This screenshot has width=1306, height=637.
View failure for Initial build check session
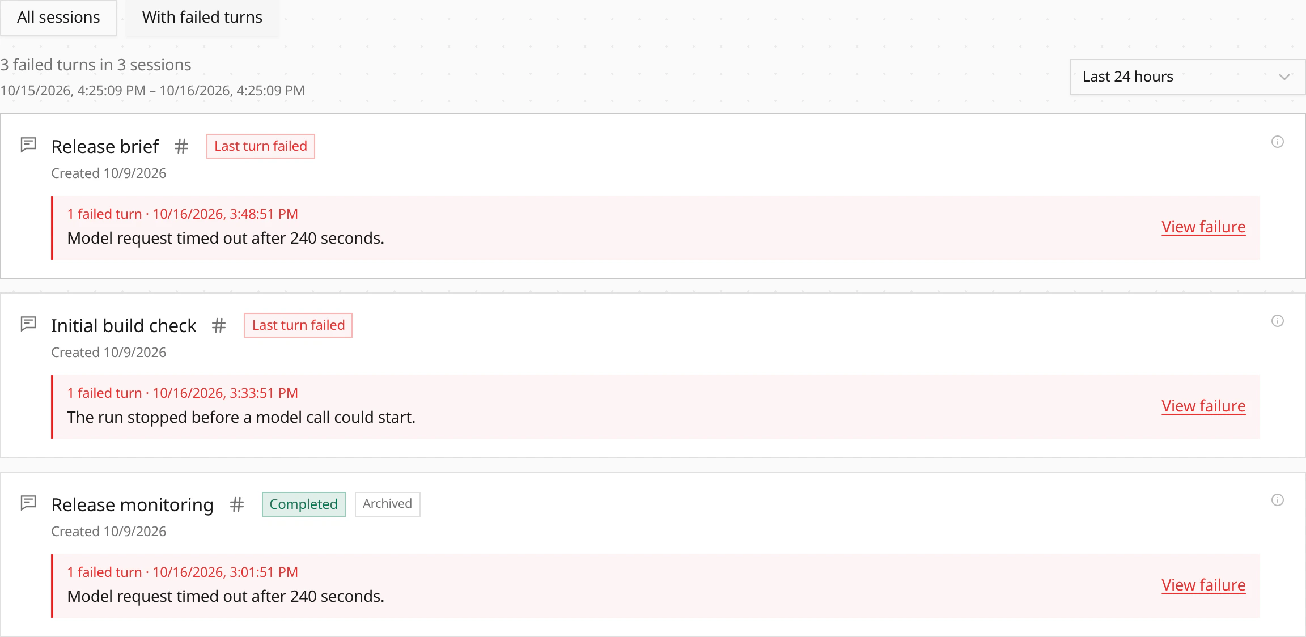click(x=1203, y=406)
